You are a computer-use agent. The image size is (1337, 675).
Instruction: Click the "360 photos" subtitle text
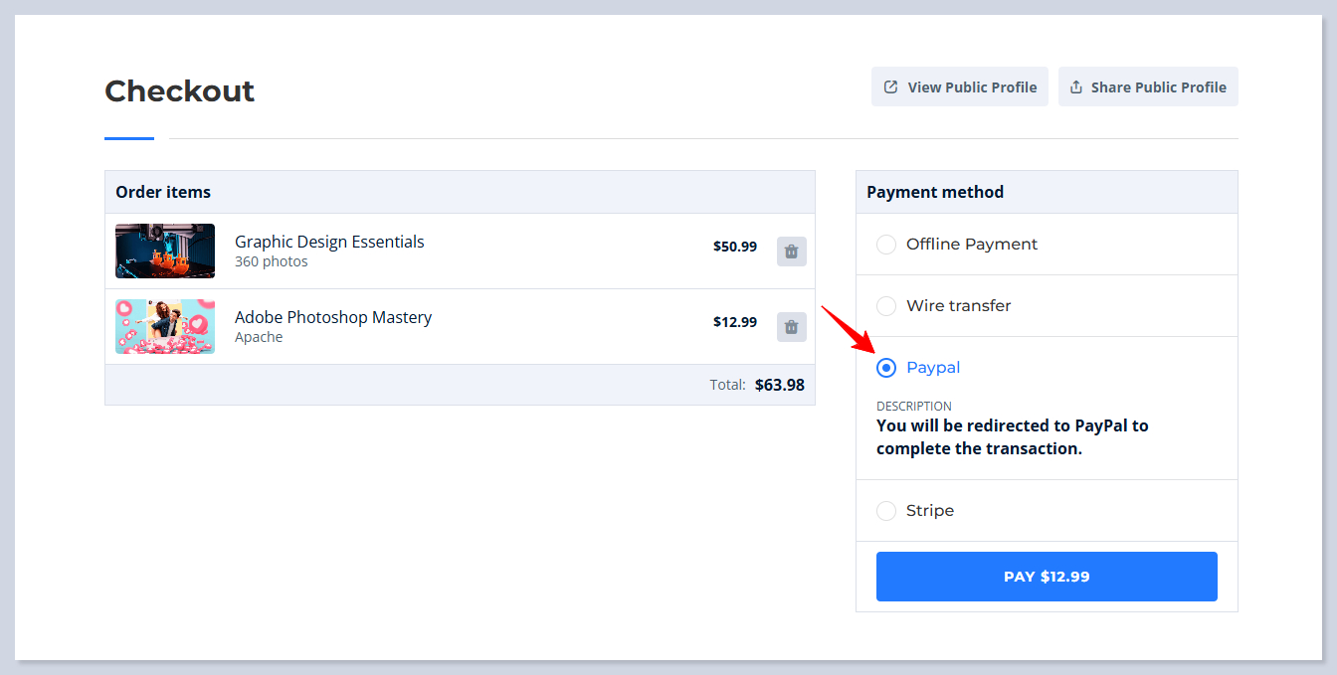(x=271, y=261)
